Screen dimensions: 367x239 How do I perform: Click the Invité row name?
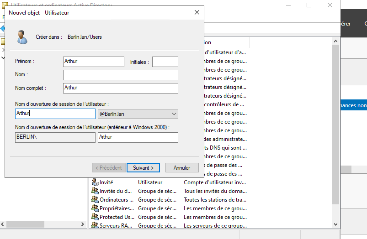click(106, 182)
